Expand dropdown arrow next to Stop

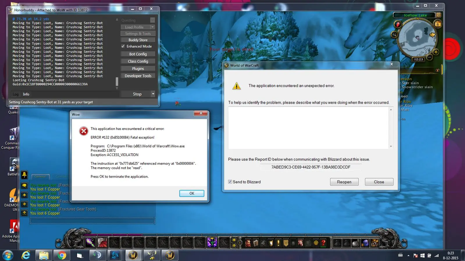[x=153, y=94]
